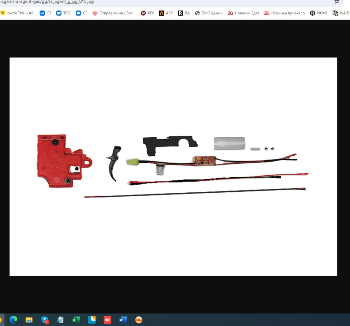The width and height of the screenshot is (350, 326).
Task: Open Excel from the taskbar
Action: click(76, 320)
